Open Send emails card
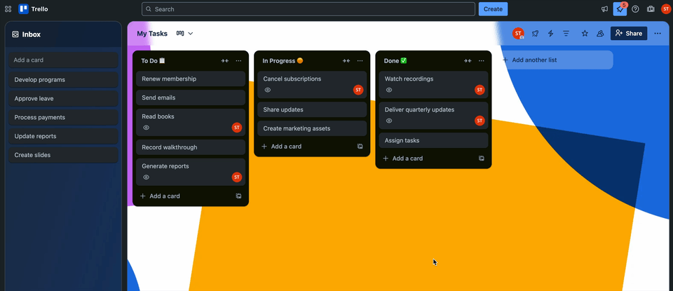Viewport: 673px width, 291px height. point(191,98)
